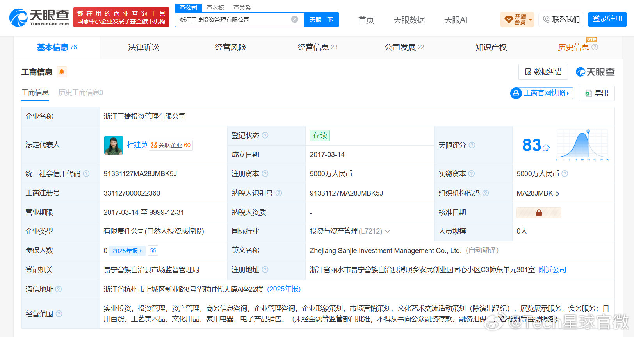Select the 工商信息 sub-tab
Image resolution: width=634 pixels, height=337 pixels.
(35, 93)
